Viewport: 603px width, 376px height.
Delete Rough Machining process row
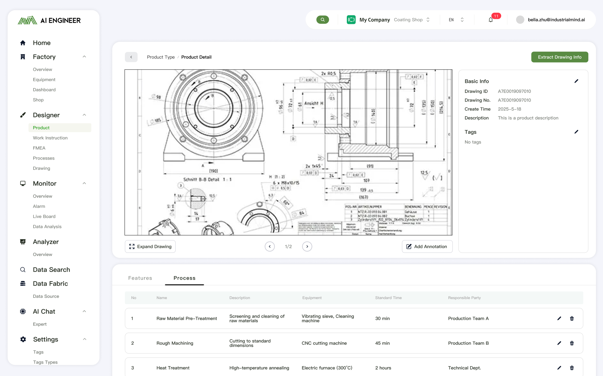coord(572,343)
